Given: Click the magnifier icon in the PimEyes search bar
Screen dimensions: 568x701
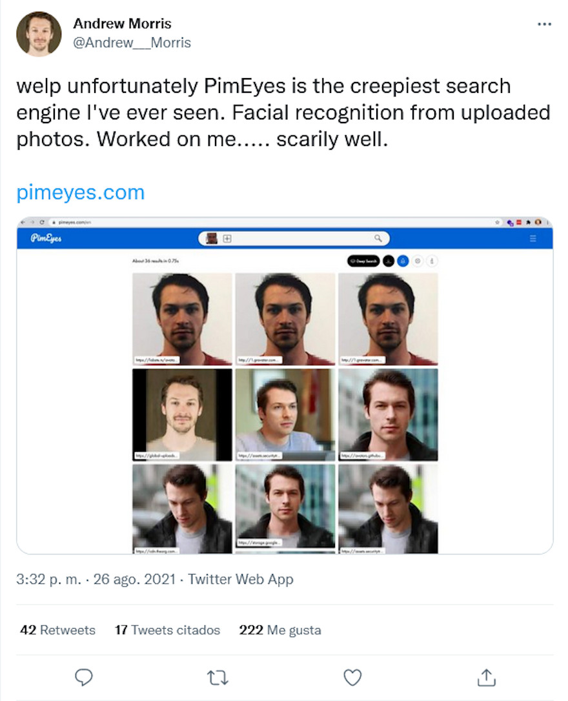Looking at the screenshot, I should coord(378,238).
